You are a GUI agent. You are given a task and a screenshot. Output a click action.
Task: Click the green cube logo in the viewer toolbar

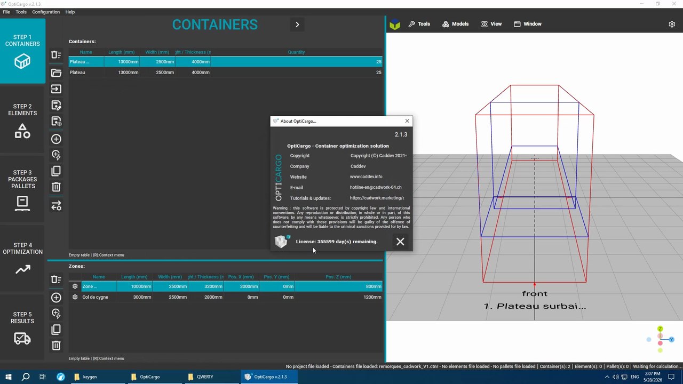point(395,24)
